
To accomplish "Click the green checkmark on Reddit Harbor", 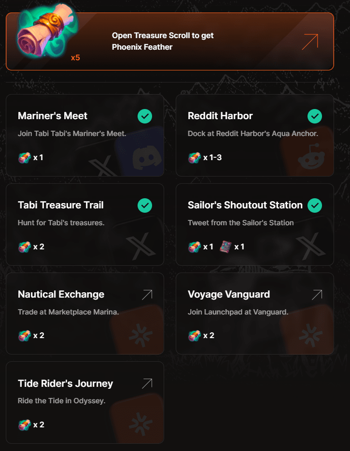I will tap(315, 116).
